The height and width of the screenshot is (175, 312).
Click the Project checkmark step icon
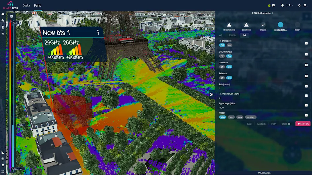(x=263, y=25)
